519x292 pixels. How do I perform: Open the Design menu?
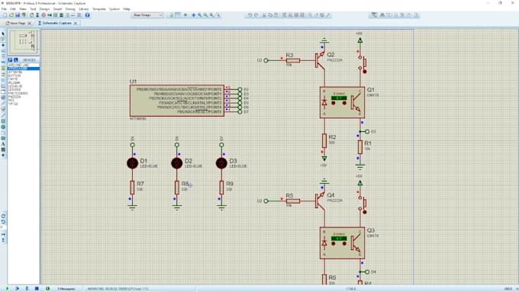tap(44, 9)
